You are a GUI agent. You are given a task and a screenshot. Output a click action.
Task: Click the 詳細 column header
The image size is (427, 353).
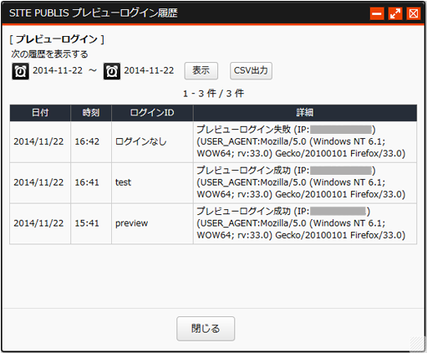pyautogui.click(x=305, y=113)
